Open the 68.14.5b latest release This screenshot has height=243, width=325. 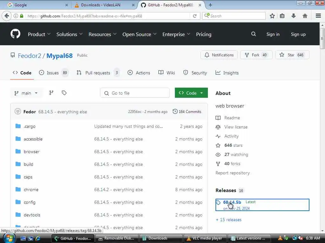tap(232, 202)
